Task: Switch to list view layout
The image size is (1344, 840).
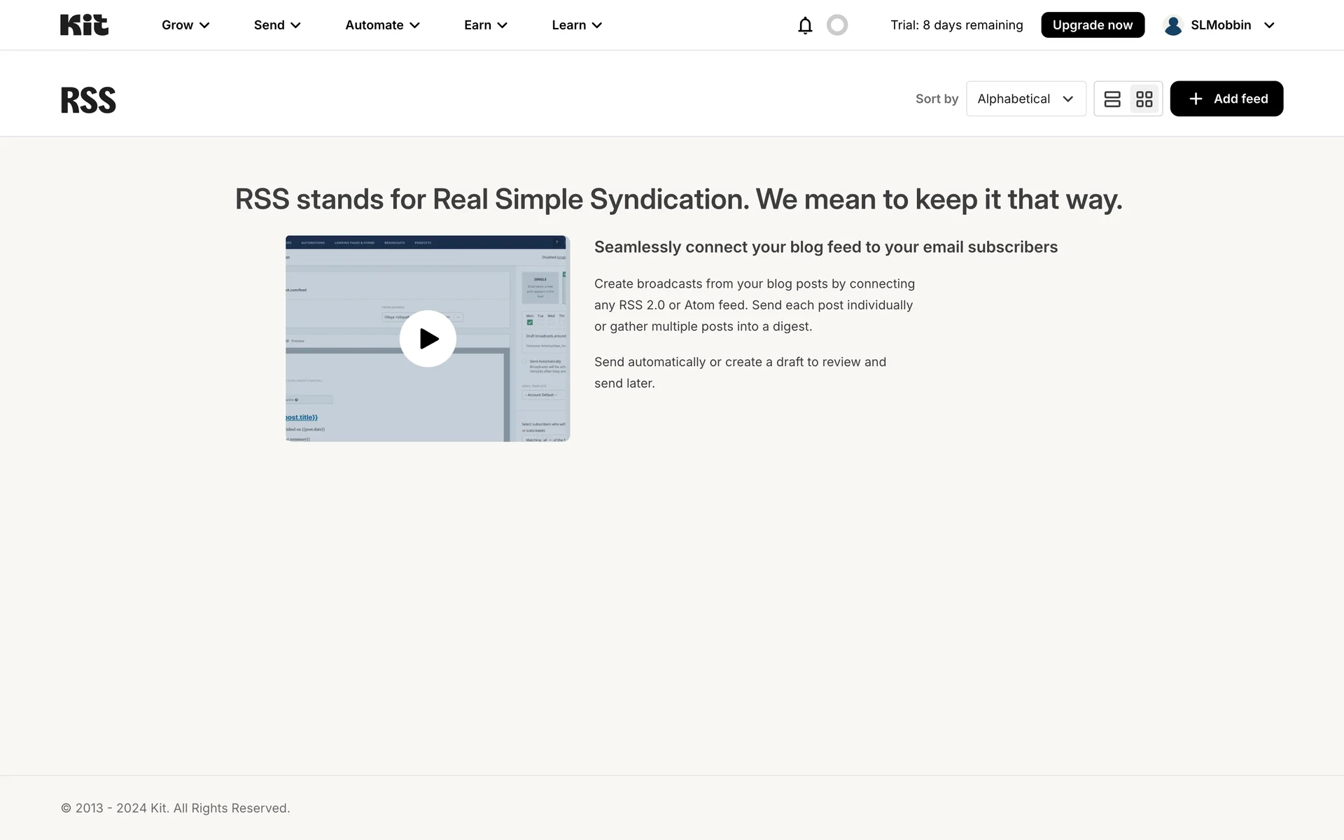Action: tap(1112, 99)
